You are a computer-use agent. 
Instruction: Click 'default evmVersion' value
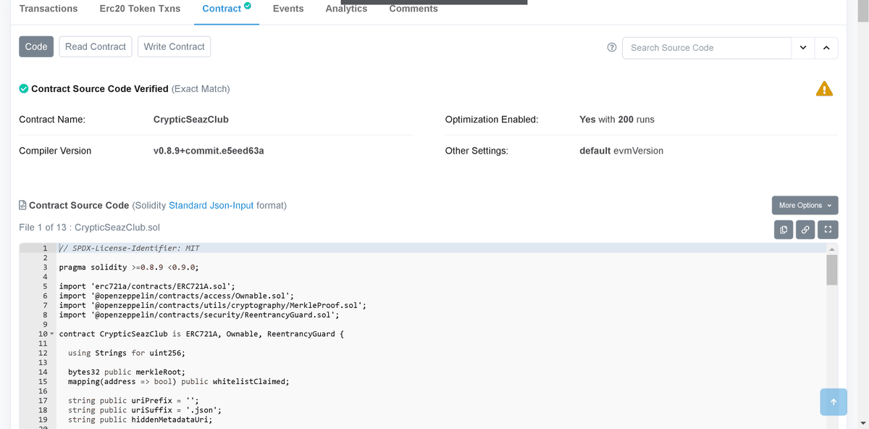(x=621, y=151)
